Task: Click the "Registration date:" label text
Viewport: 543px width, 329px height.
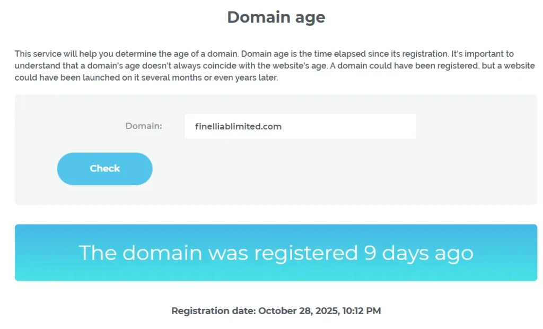Action: pos(213,311)
